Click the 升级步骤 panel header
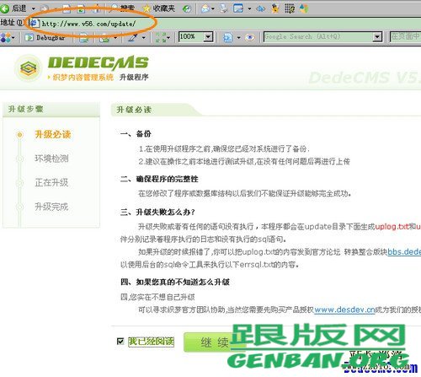The width and height of the screenshot is (421, 377). 51,110
